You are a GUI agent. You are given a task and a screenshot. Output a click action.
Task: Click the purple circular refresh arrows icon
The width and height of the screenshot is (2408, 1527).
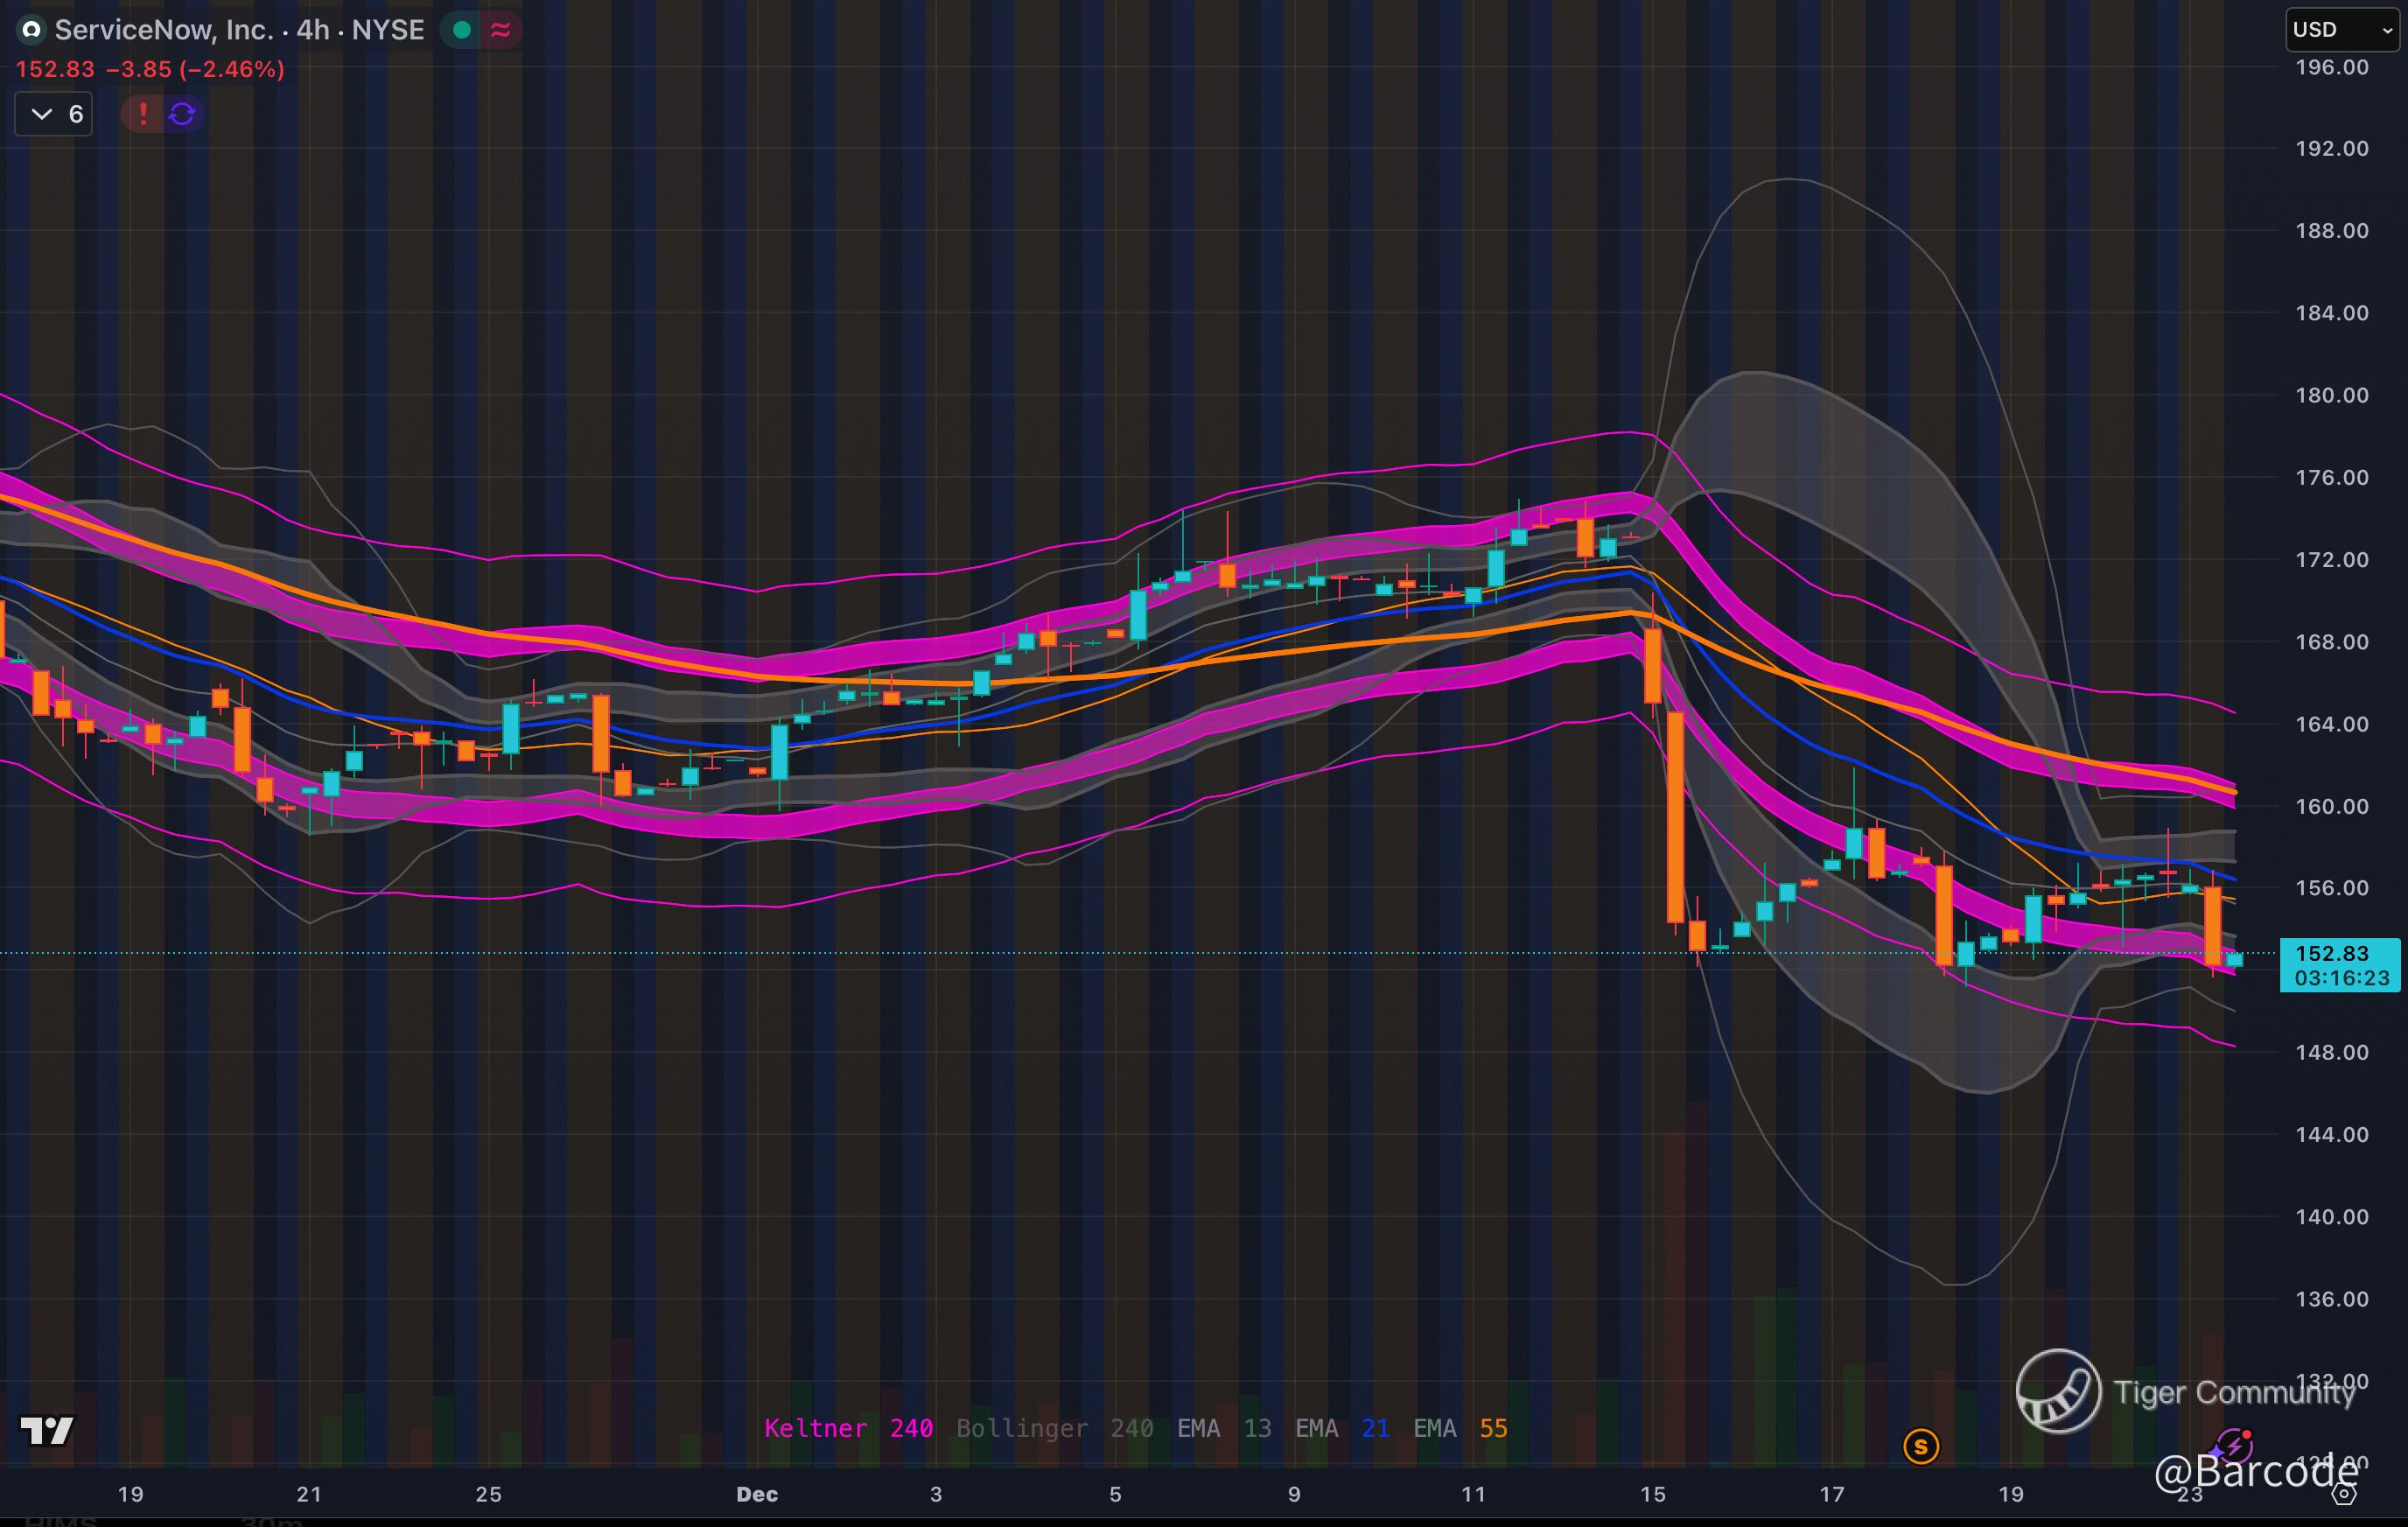(x=182, y=114)
